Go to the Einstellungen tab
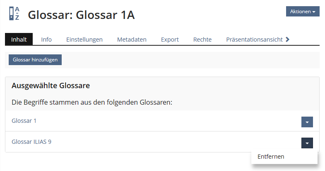 [84, 40]
